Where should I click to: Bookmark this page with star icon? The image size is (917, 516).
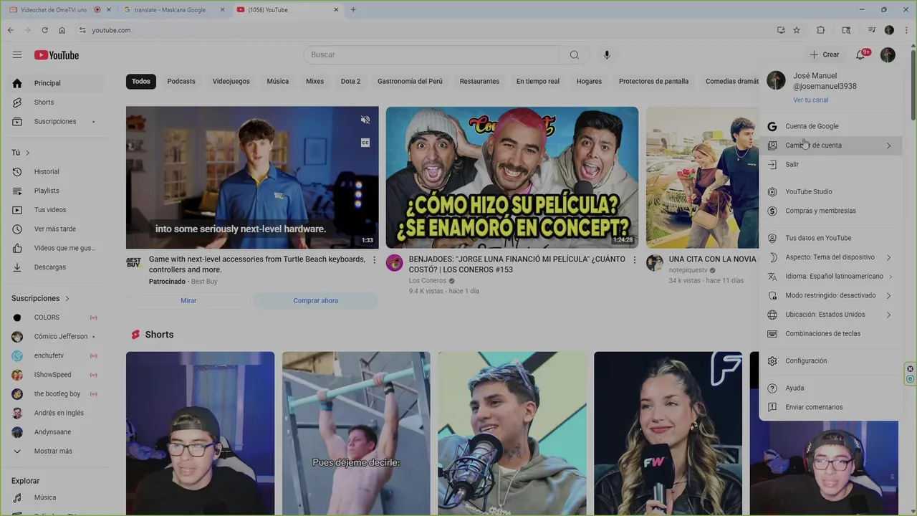[797, 30]
